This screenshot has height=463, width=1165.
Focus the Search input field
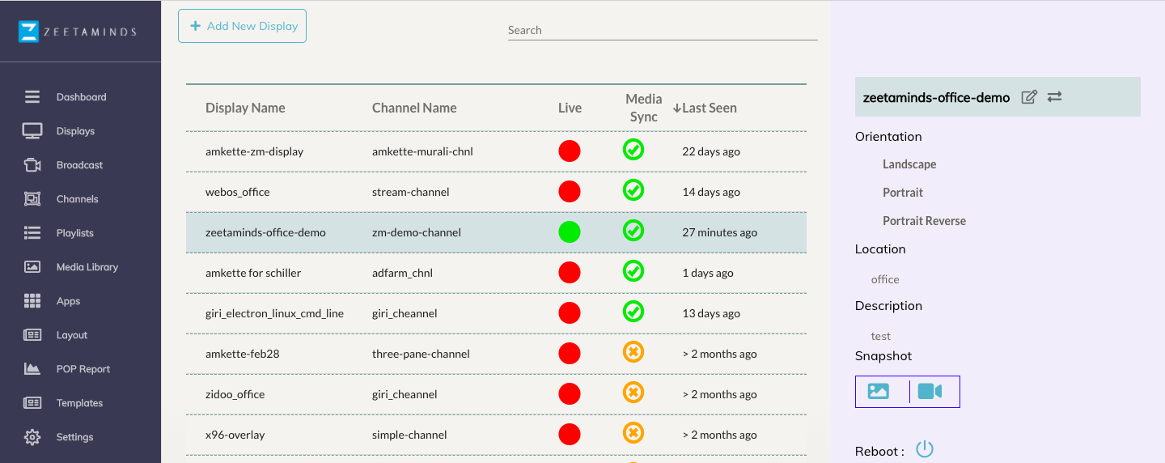(x=663, y=30)
